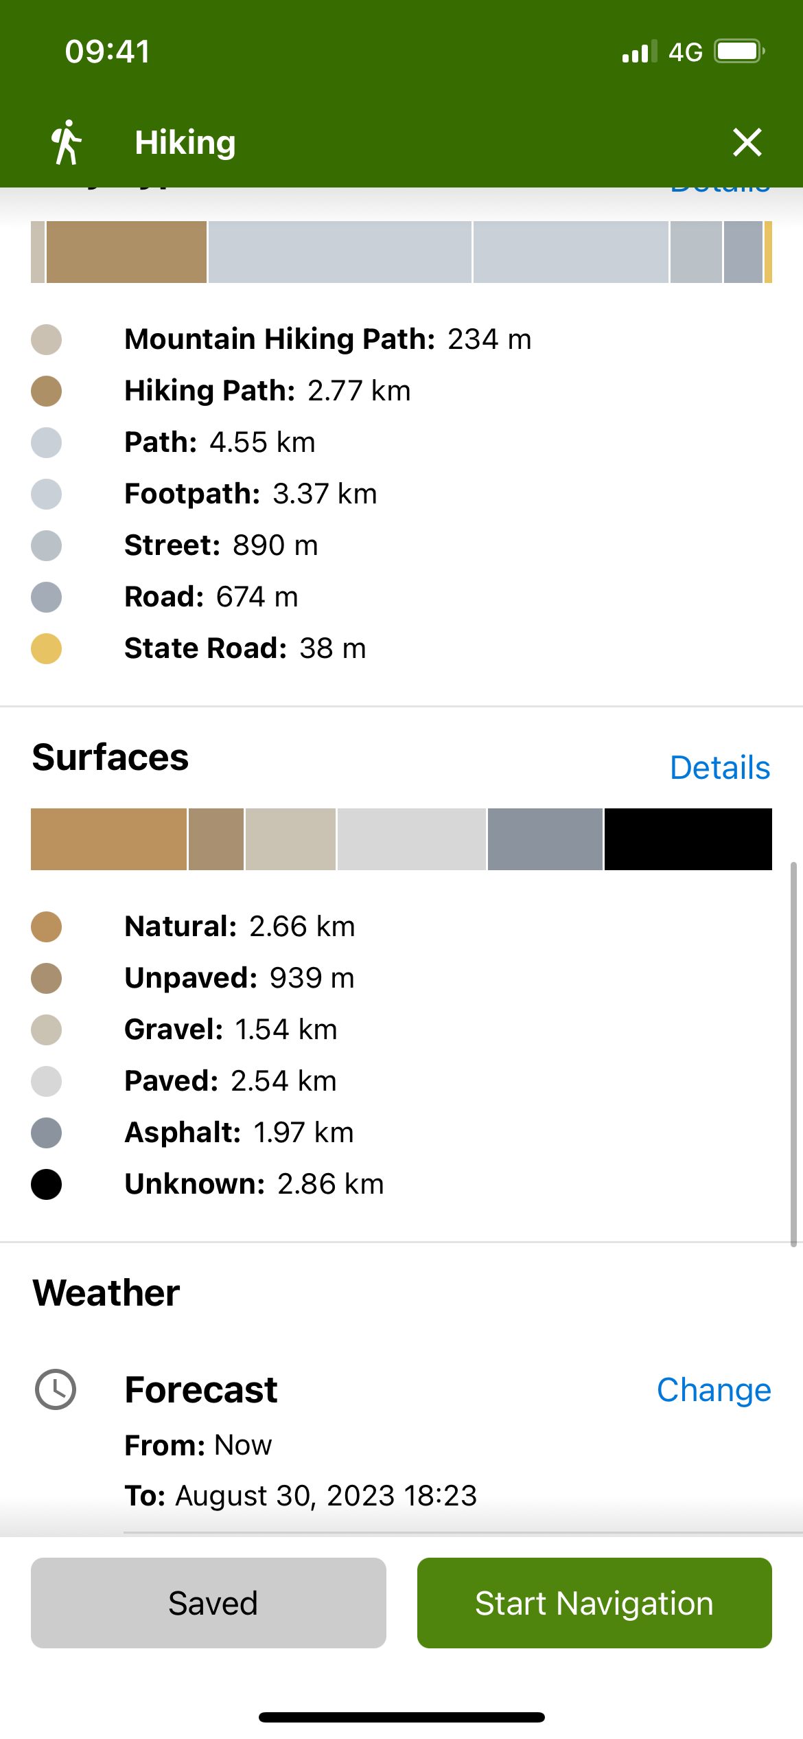
Task: Select the Natural surface legend dot
Action: (46, 927)
